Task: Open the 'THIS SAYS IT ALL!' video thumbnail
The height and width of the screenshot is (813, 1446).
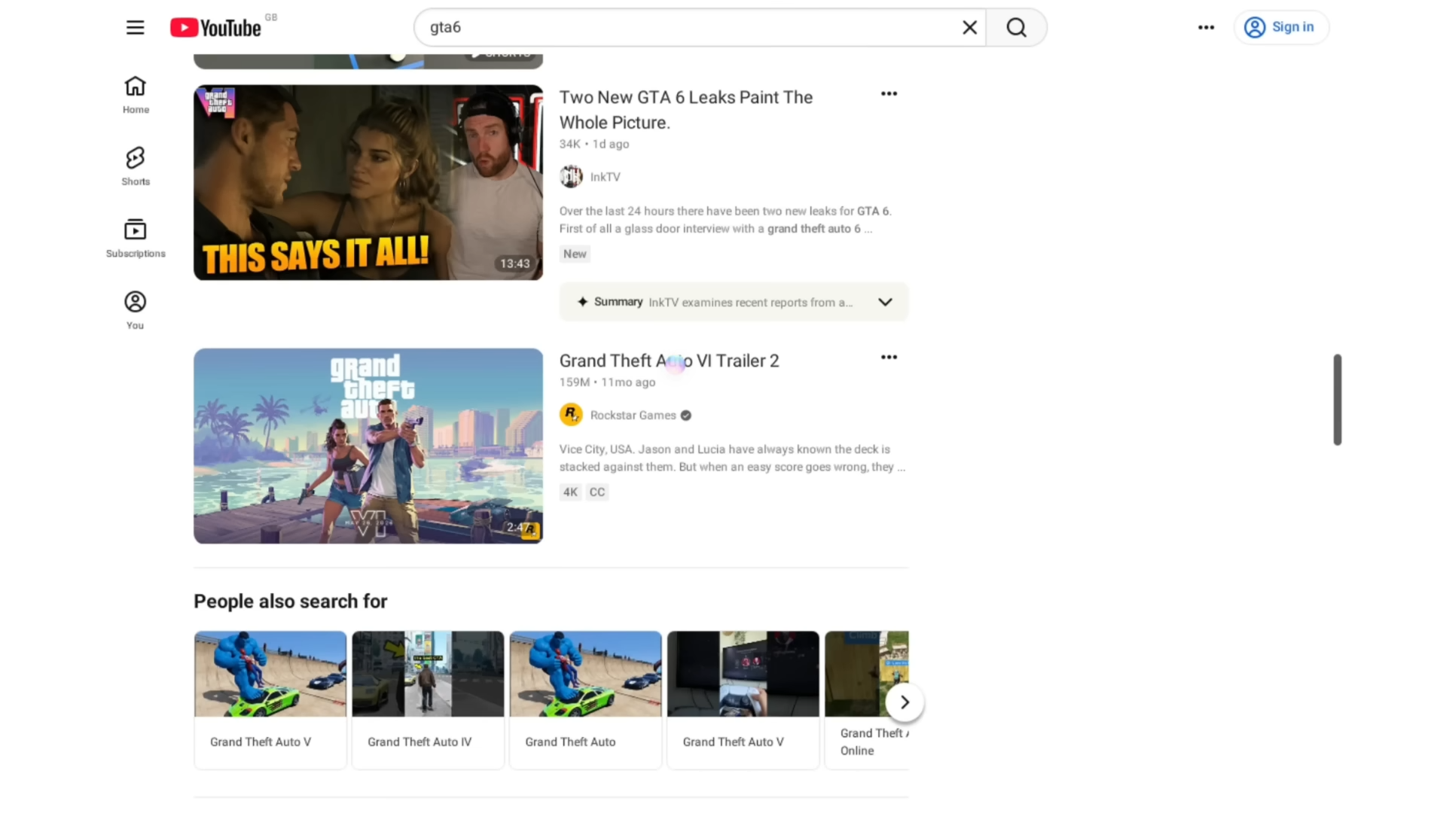Action: [x=368, y=182]
